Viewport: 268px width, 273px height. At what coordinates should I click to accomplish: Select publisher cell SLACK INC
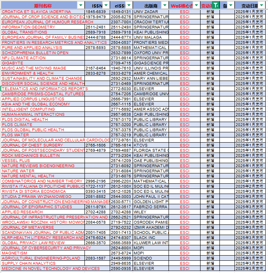151,238
